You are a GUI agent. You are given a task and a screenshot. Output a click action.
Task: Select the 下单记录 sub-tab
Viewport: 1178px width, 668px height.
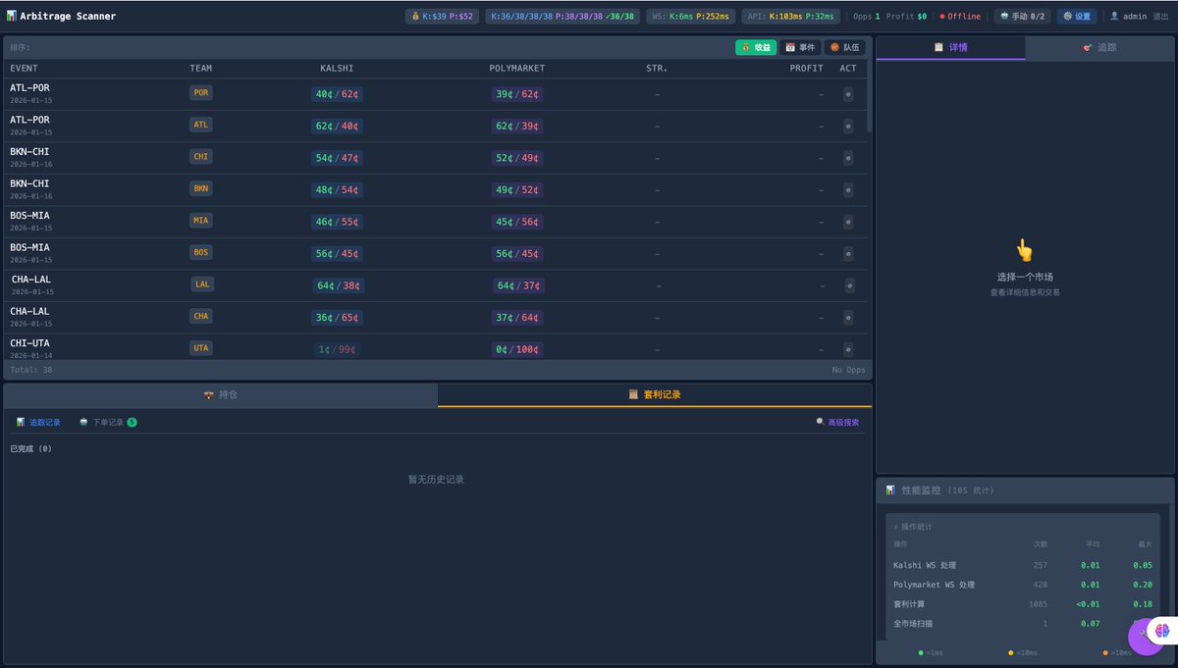tap(108, 422)
